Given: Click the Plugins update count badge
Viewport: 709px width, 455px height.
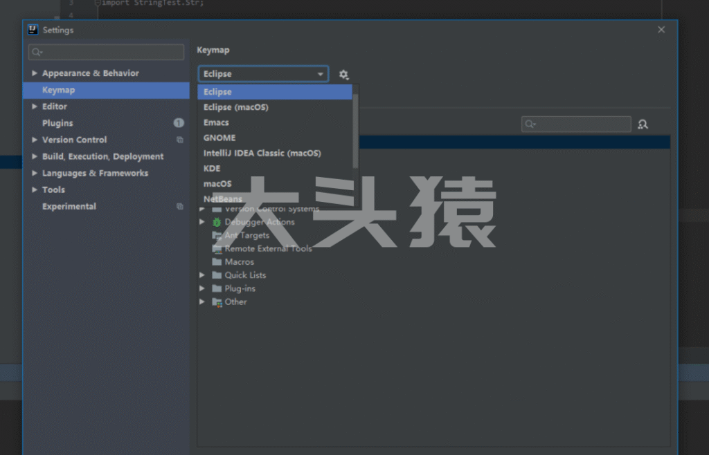Looking at the screenshot, I should click(x=179, y=123).
